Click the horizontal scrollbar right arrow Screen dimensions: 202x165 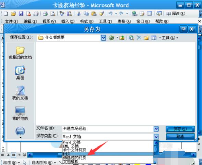[193, 155]
